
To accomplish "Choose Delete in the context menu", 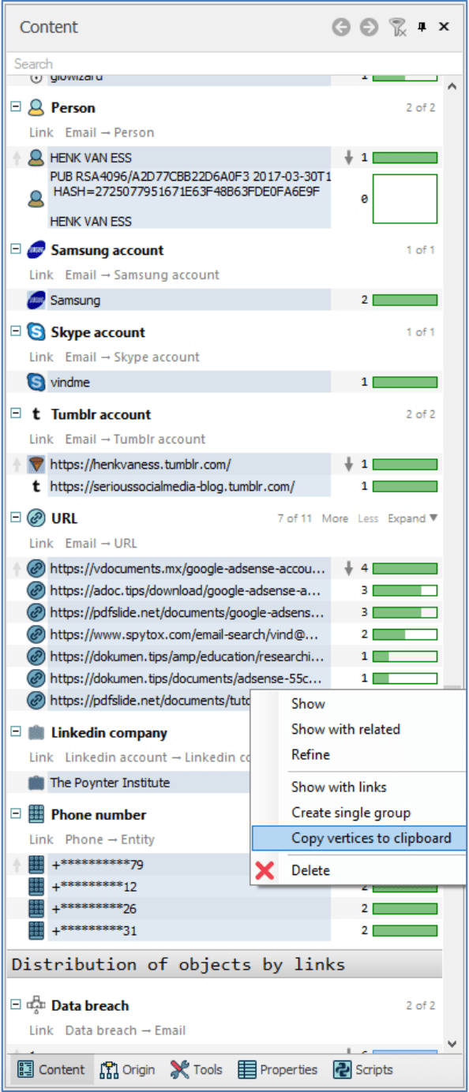I will [310, 870].
